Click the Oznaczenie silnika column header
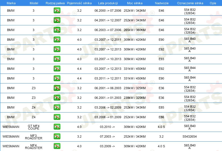Image resolution: width=222 pixels, height=151 pixels. [190, 3]
